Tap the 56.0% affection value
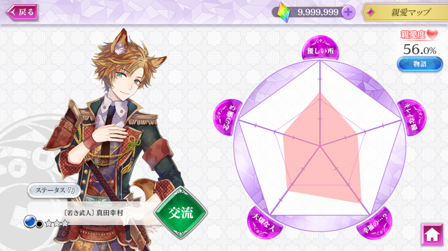The width and height of the screenshot is (448, 251). (420, 49)
